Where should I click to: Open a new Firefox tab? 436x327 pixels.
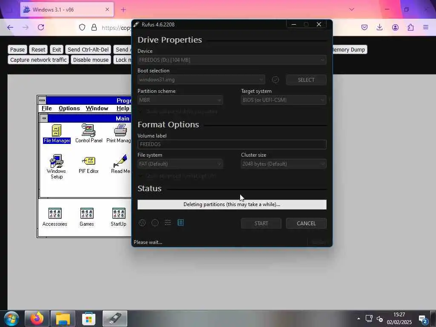tap(123, 9)
